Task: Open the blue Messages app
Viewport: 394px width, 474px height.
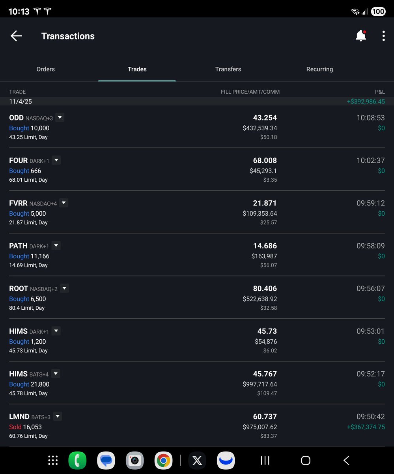Action: pos(106,460)
